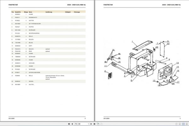Select the GEHÄUSE part name
Image resolution: width=189 pixels, height=126 pixels.
pyautogui.click(x=32, y=63)
